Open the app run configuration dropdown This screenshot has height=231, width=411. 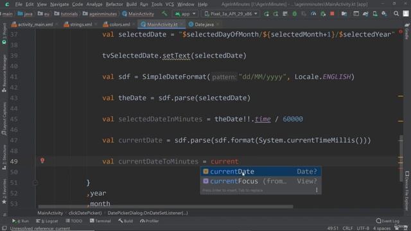(185, 13)
